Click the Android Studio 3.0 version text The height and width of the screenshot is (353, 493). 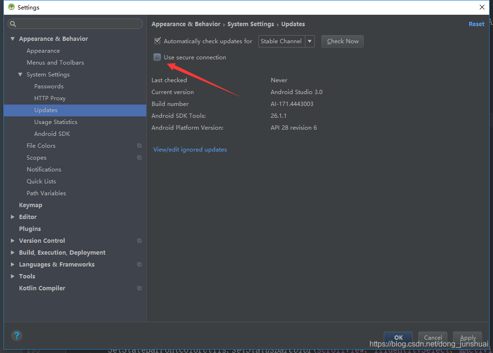point(296,92)
